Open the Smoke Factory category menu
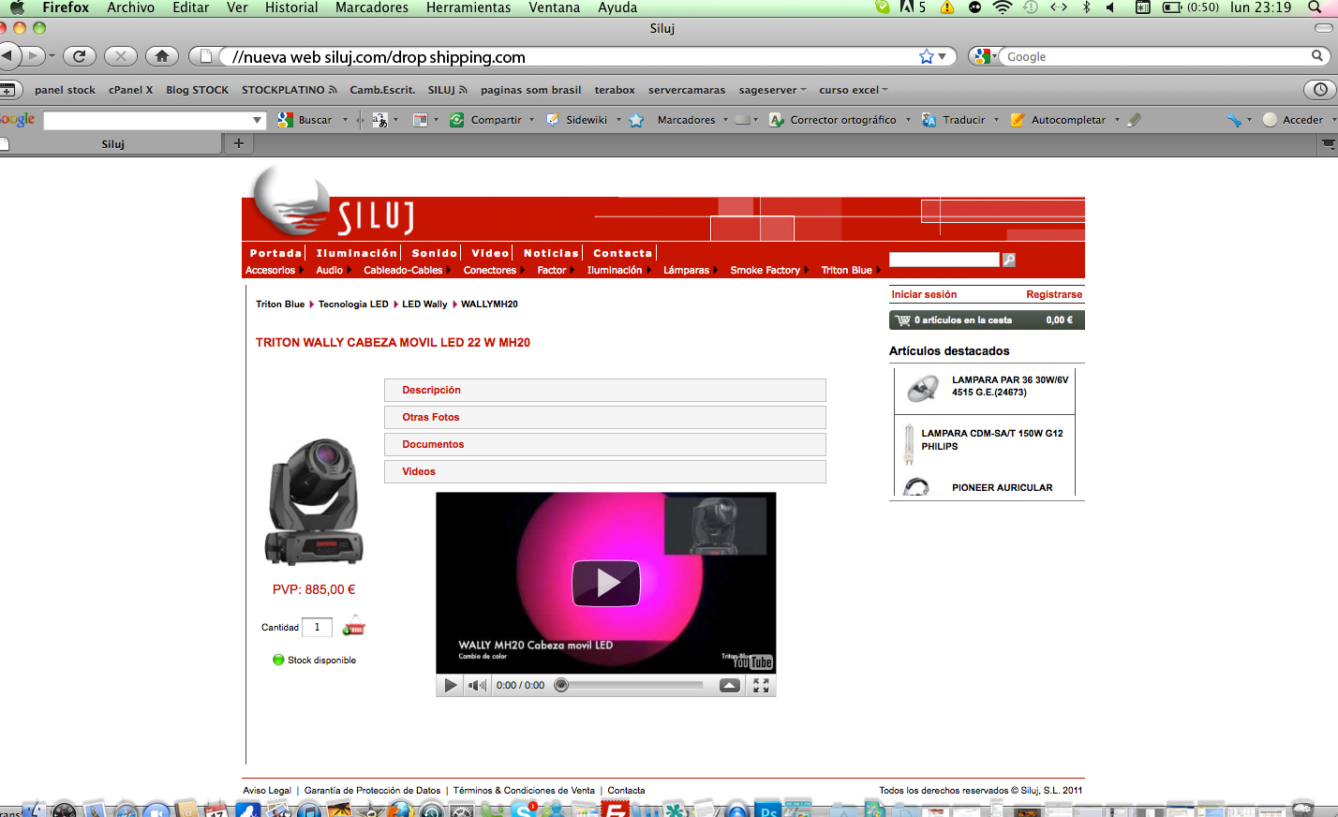Viewport: 1338px width, 817px height. pyautogui.click(x=766, y=270)
